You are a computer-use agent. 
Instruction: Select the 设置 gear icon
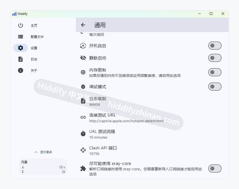(x=21, y=48)
